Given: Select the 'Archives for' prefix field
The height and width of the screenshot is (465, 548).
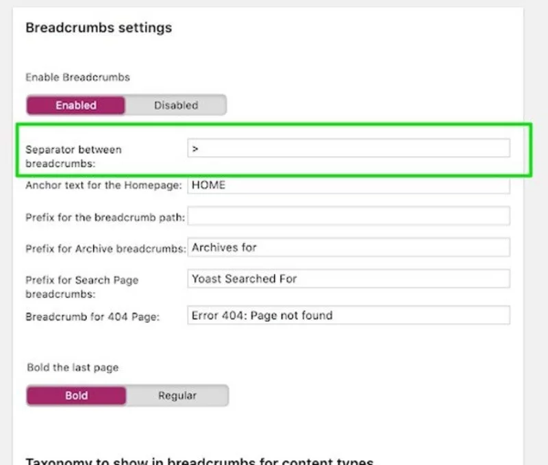Looking at the screenshot, I should pos(349,247).
